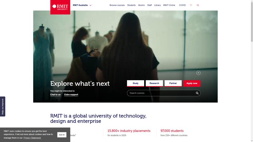
Task: Open the Chat to us link
Action: 55,95
